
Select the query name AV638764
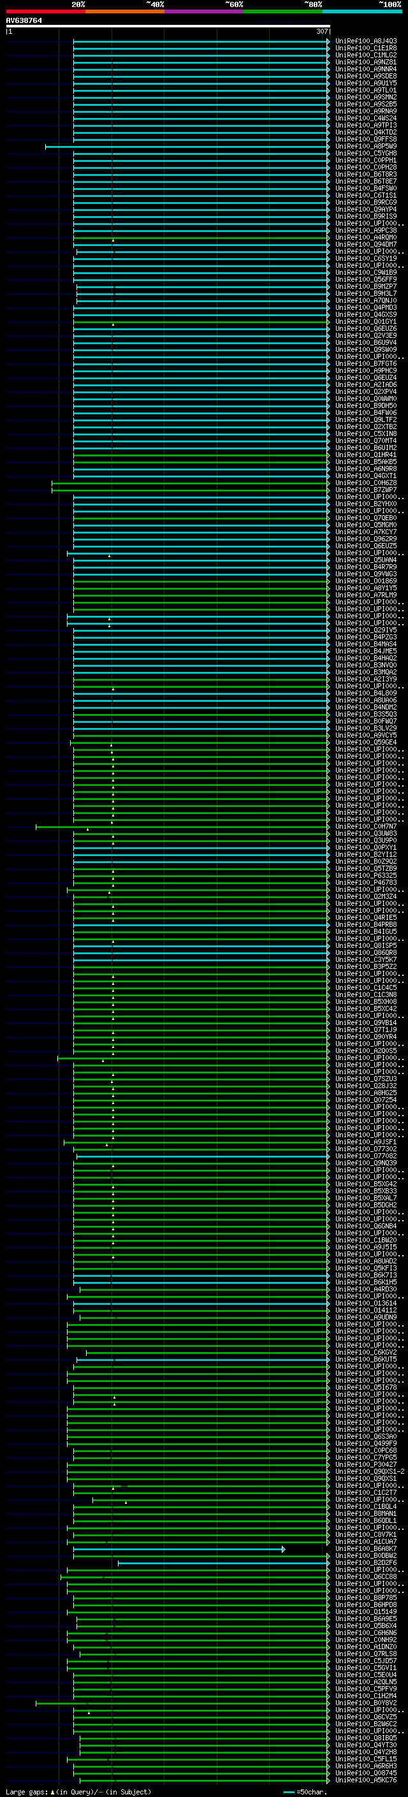[x=24, y=20]
